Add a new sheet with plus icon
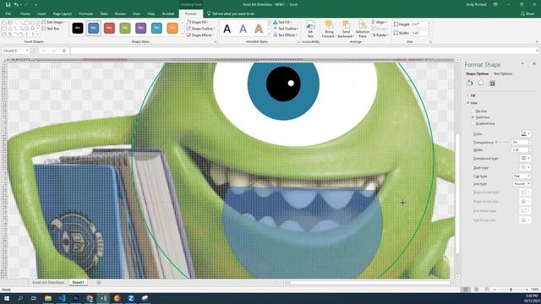 (x=99, y=282)
